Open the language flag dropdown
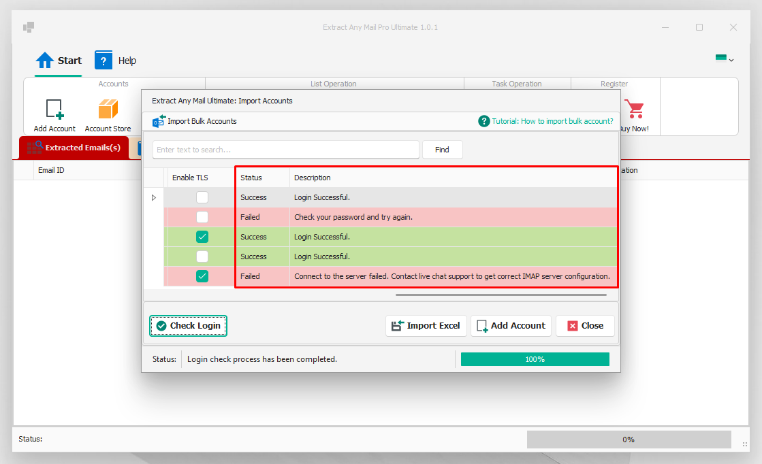 click(724, 59)
